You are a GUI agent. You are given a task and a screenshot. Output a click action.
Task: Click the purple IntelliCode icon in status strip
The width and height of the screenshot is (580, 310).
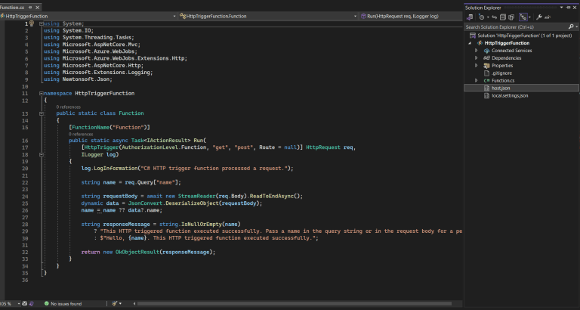(32, 303)
